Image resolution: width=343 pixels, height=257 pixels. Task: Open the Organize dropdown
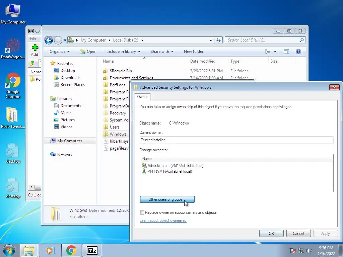point(60,52)
